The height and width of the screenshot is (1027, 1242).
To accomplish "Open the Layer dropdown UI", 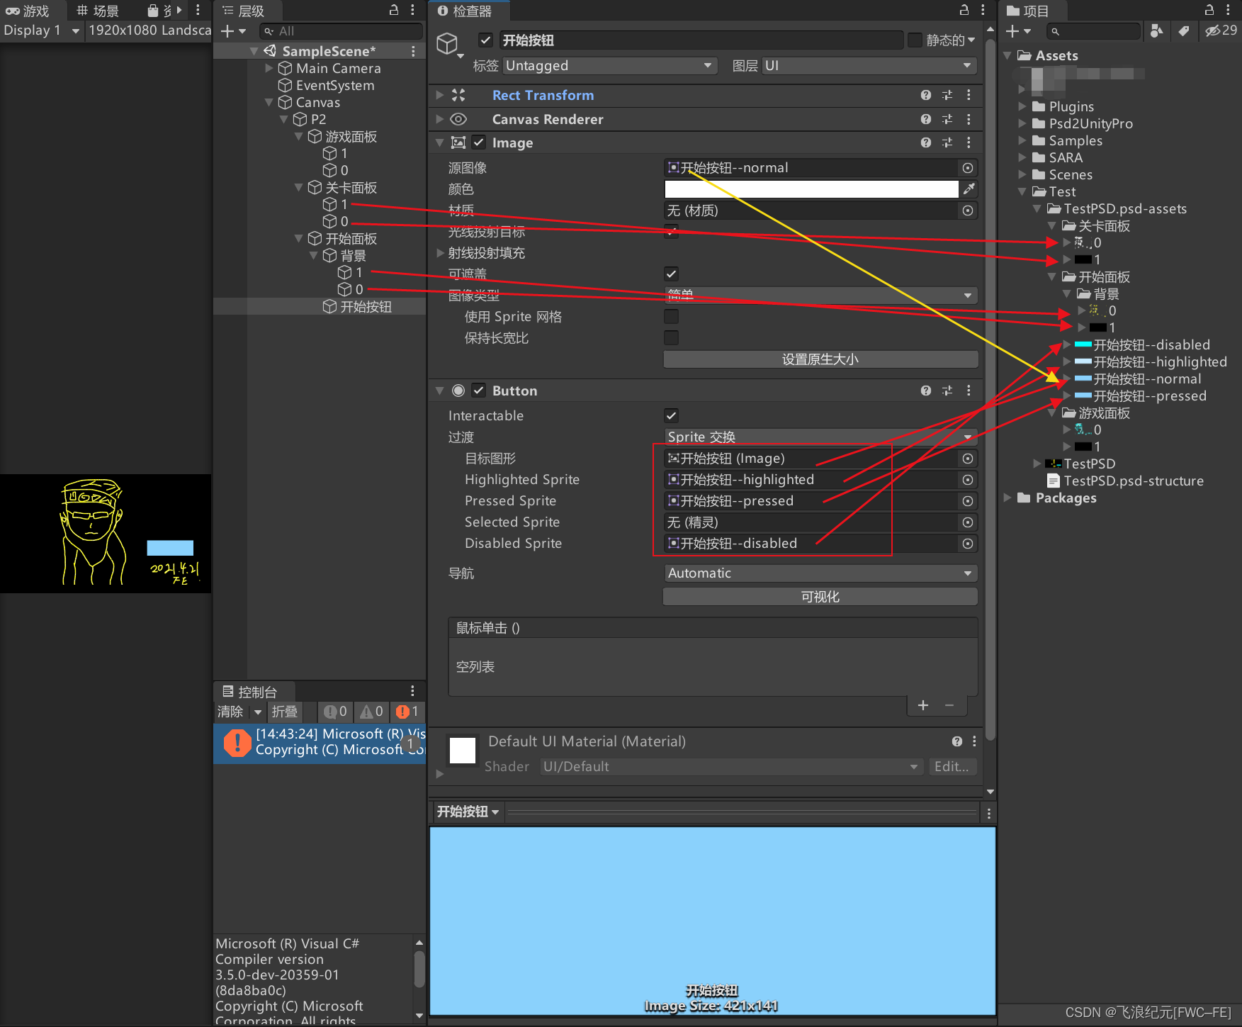I will (869, 66).
